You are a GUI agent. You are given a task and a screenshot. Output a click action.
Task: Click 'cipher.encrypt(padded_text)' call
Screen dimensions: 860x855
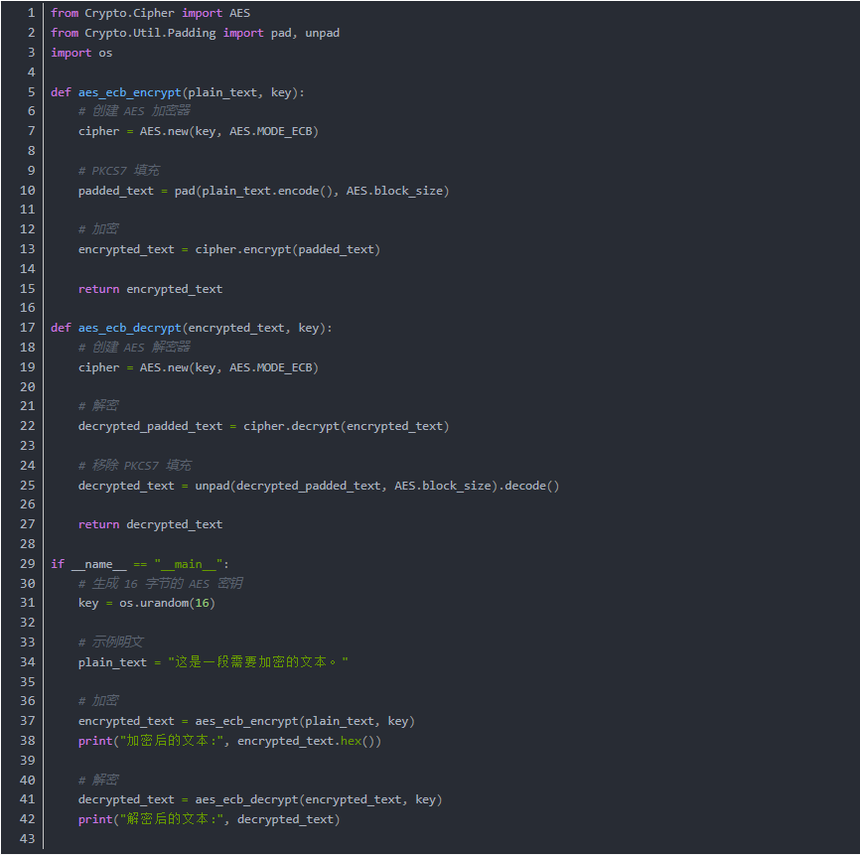coord(287,249)
